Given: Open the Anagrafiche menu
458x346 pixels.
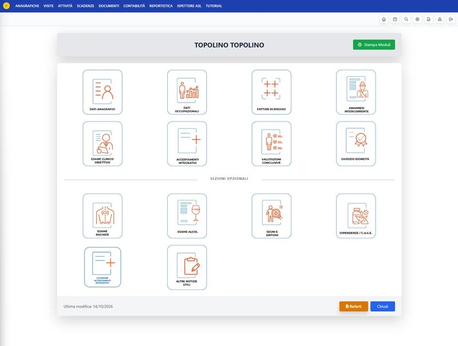Looking at the screenshot, I should tap(27, 6).
